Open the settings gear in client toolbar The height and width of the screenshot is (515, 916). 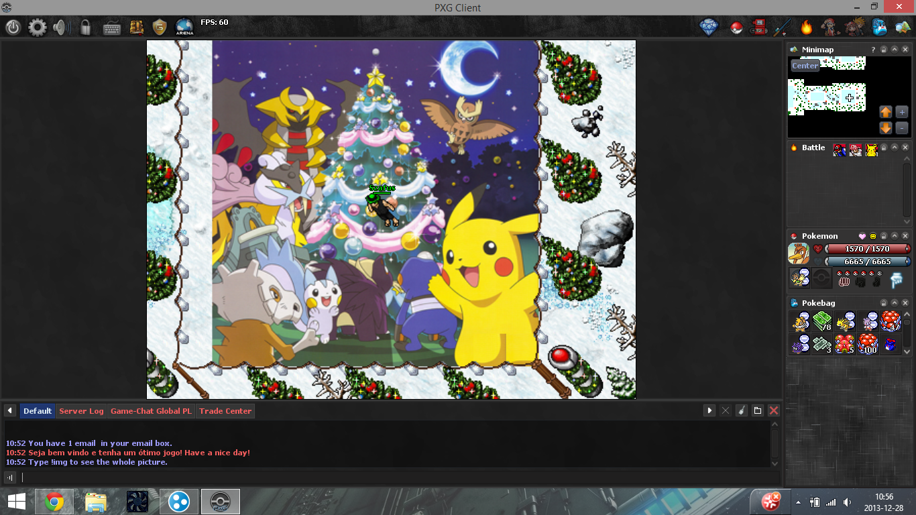coord(38,27)
